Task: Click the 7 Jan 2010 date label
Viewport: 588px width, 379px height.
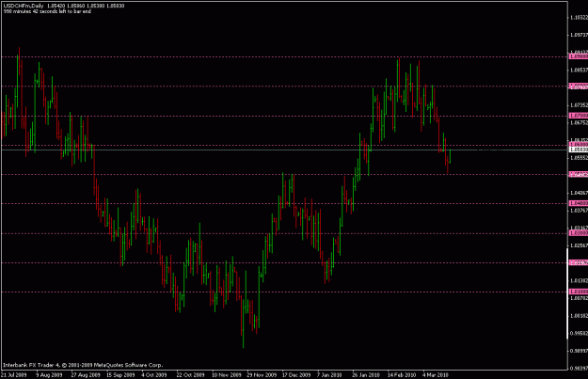Action: click(329, 374)
